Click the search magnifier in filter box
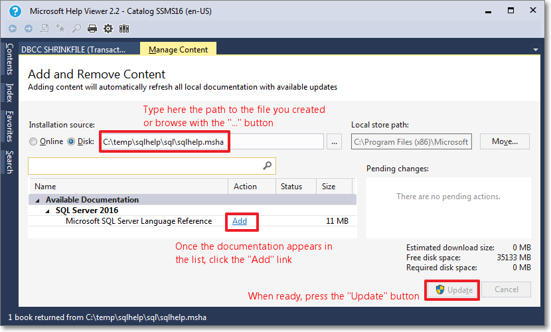Screen dimensions: 551x332 coord(267,166)
